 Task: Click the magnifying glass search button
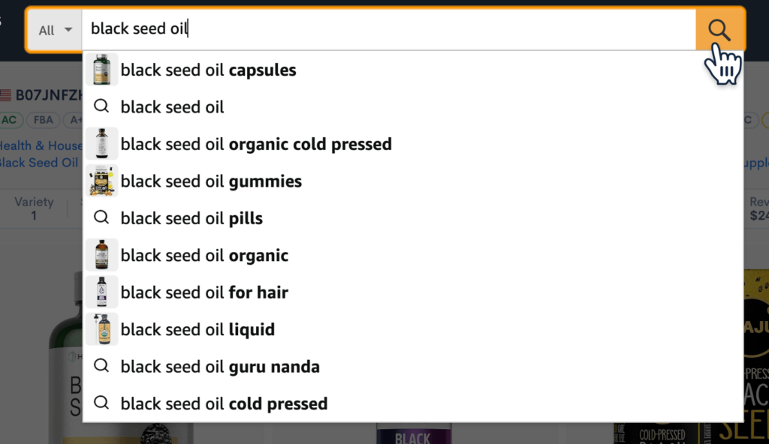[x=719, y=30]
